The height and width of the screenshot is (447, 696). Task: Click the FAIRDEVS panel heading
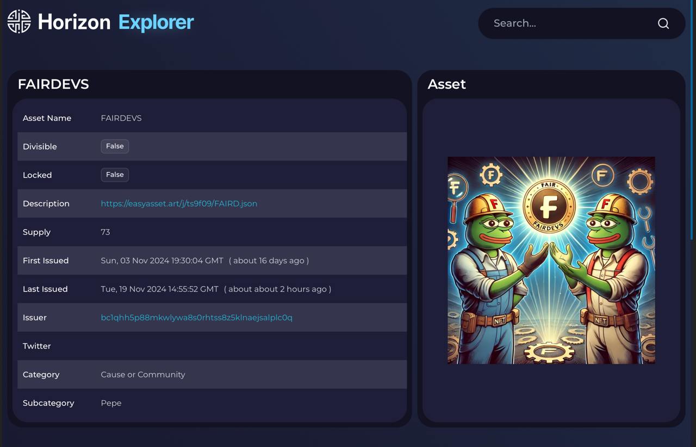[x=53, y=84]
